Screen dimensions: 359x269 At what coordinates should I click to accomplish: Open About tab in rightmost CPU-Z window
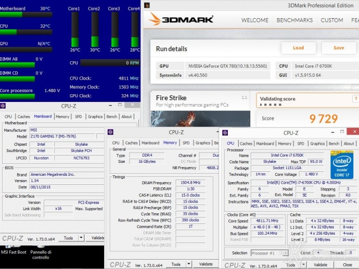[x=349, y=144]
